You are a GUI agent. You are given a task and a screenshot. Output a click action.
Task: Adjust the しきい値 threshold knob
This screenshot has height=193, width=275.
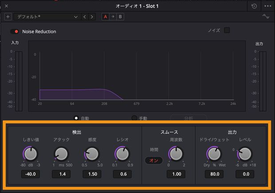pyautogui.click(x=31, y=154)
